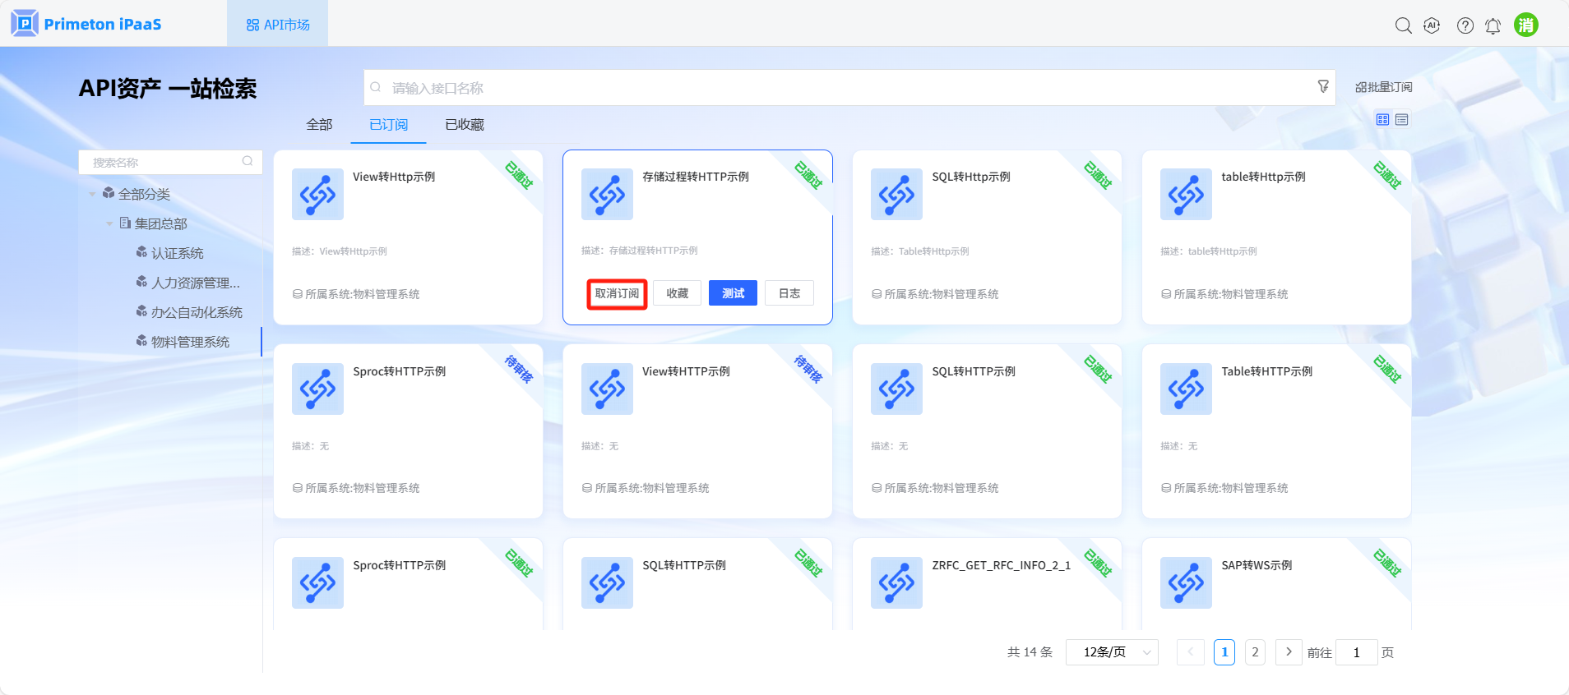Collapse the 全部分类 tree node
Viewport: 1569px width, 695px height.
coord(92,195)
